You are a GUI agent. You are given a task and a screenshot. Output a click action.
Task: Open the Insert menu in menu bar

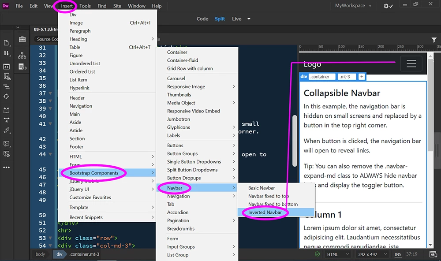[67, 6]
